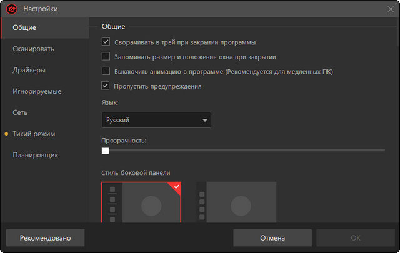The image size is (400, 253).
Task: Select the first sidebar style thumbnail
Action: 141,202
